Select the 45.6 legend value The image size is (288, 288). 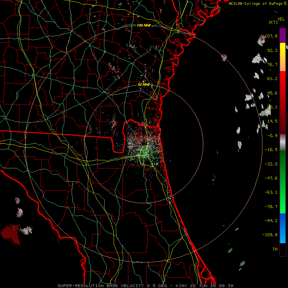click(x=272, y=93)
